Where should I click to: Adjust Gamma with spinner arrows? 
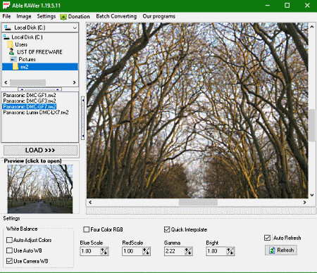[188, 251]
